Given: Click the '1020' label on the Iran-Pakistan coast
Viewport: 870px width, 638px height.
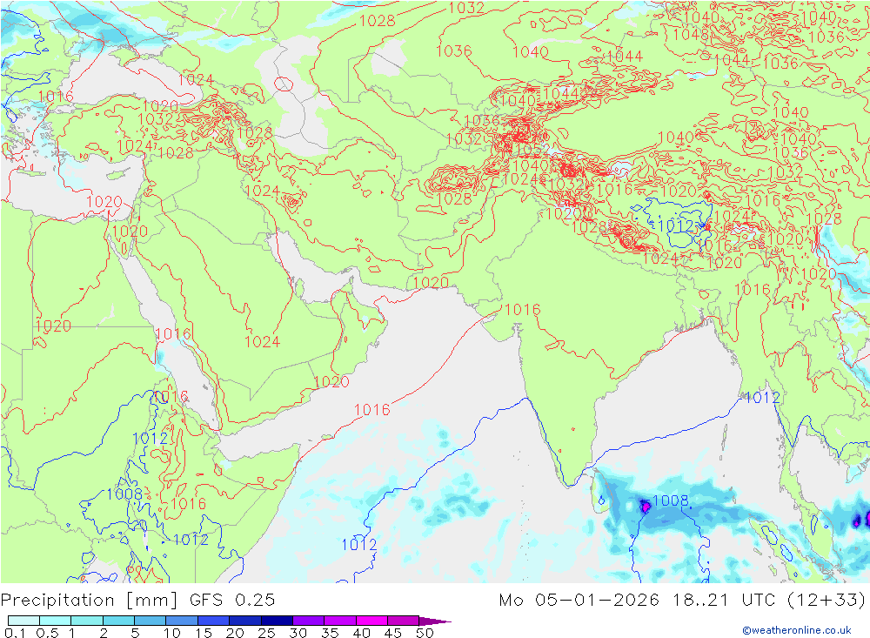Looking at the screenshot, I should (x=431, y=283).
